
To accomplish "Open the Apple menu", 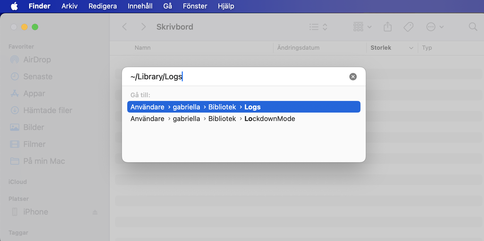I will [x=15, y=6].
